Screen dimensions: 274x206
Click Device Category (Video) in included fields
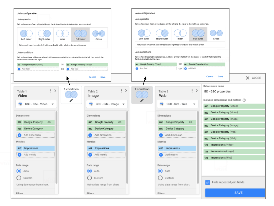point(234,113)
